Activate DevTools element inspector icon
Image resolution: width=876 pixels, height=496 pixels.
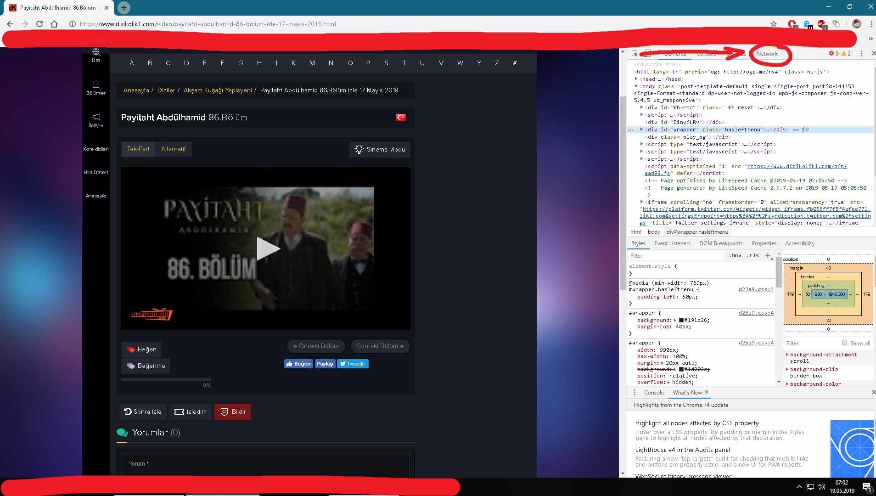point(635,54)
